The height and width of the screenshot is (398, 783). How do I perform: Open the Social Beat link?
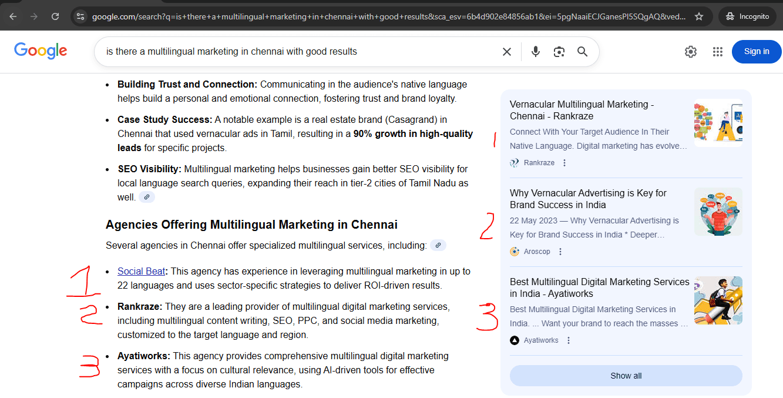(x=141, y=271)
